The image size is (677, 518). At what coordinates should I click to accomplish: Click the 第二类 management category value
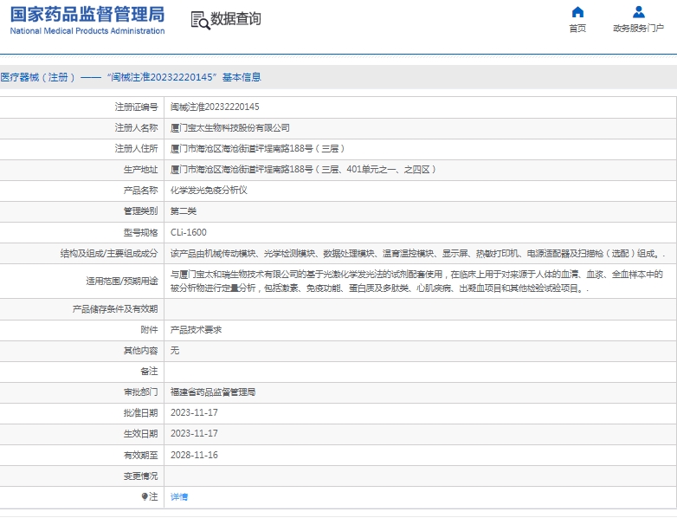click(184, 211)
